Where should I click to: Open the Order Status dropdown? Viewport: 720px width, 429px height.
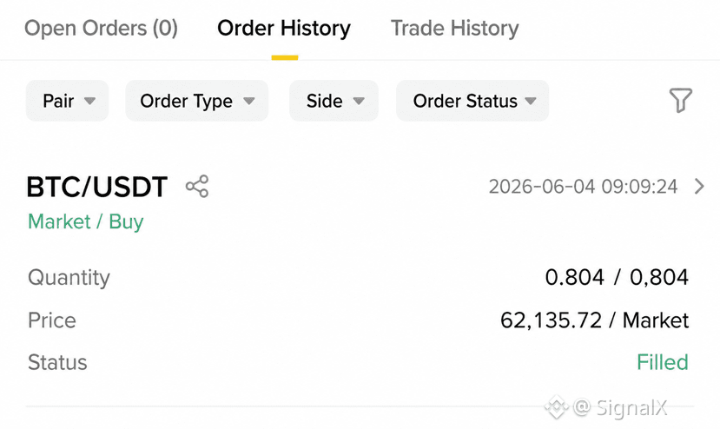pyautogui.click(x=472, y=101)
